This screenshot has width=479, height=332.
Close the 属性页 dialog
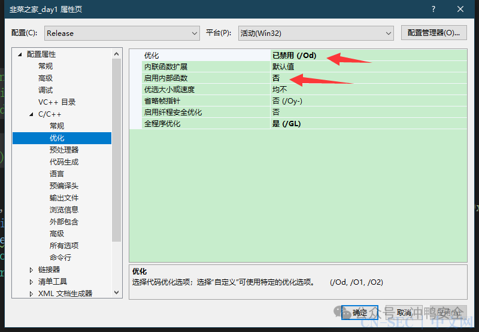click(x=460, y=9)
